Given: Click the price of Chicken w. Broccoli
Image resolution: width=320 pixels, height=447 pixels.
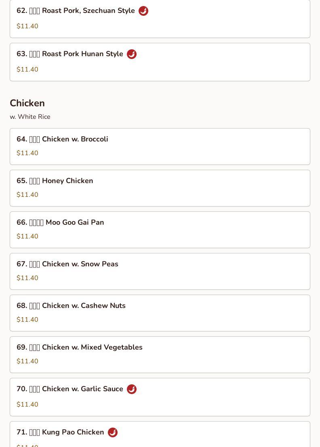Looking at the screenshot, I should pos(27,153).
